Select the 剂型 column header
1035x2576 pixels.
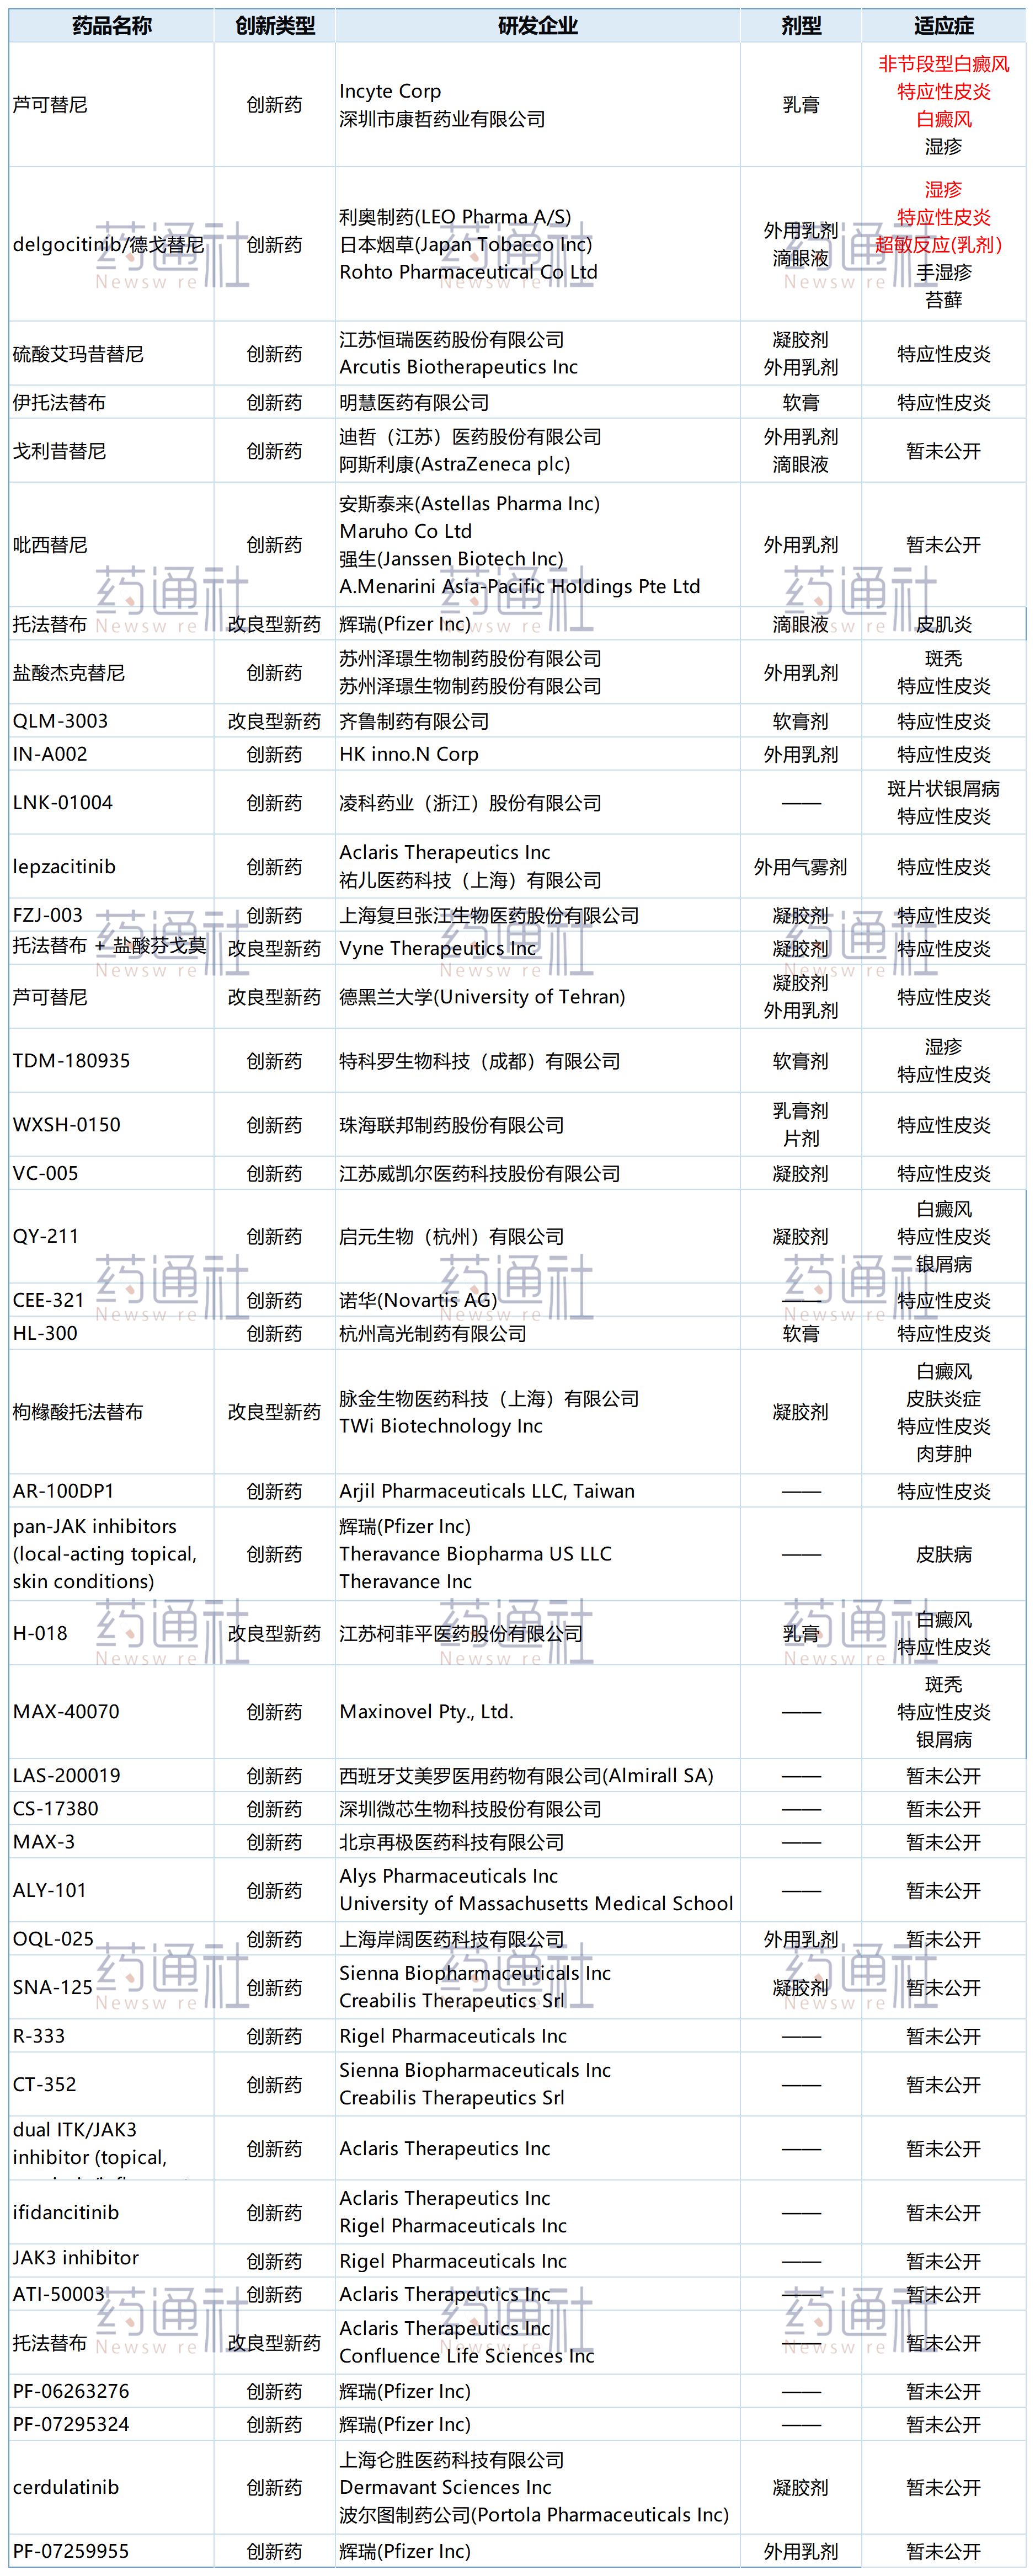(800, 26)
